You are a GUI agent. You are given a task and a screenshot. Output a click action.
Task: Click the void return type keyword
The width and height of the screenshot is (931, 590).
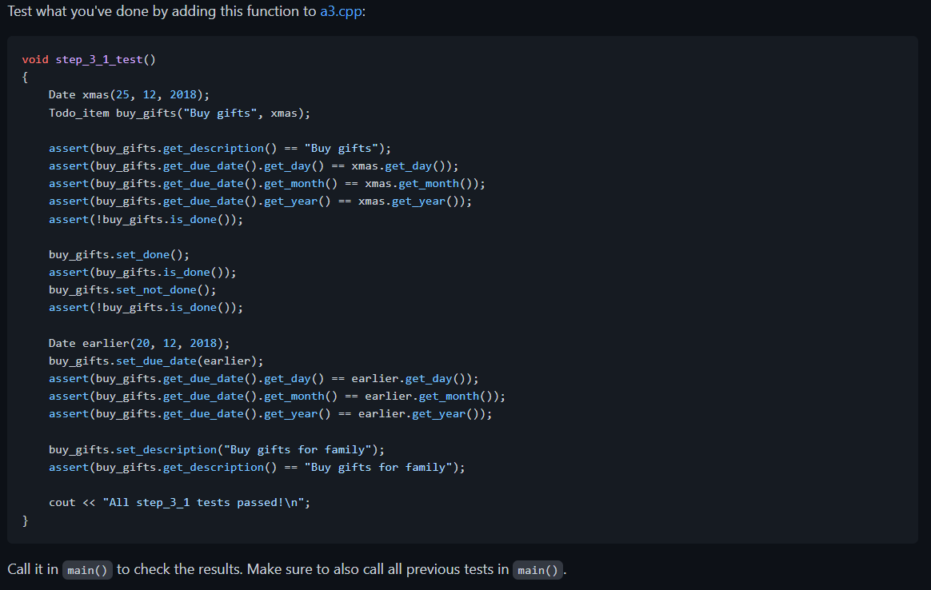tap(35, 58)
